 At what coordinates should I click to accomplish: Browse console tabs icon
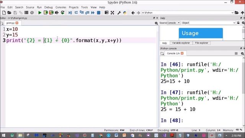(162, 54)
